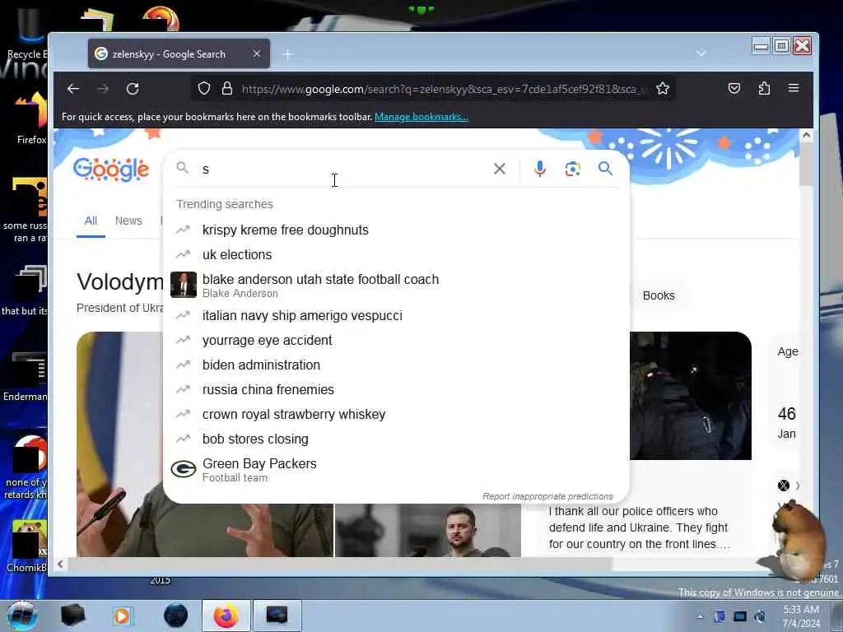Viewport: 843px width, 632px height.
Task: Click the taskbar clock 5:33 AM
Action: coord(801,616)
